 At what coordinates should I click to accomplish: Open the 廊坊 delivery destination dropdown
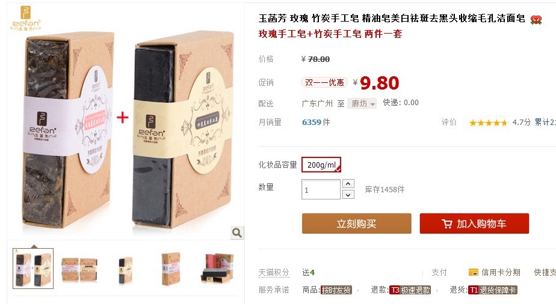coord(362,103)
